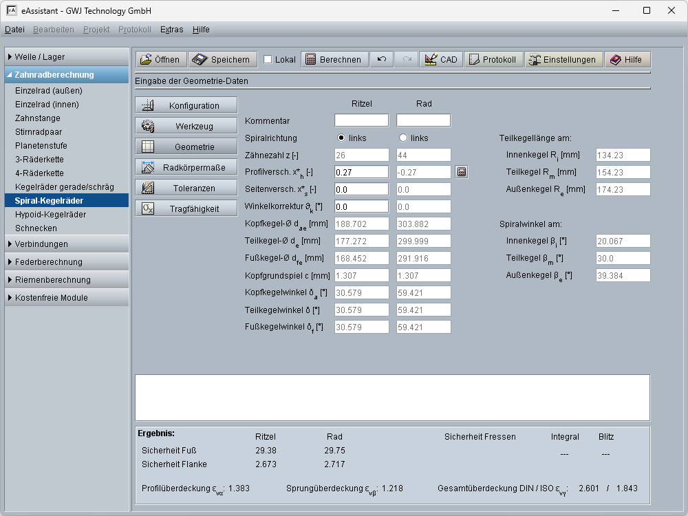Expand the Federberechnung section

pyautogui.click(x=67, y=262)
